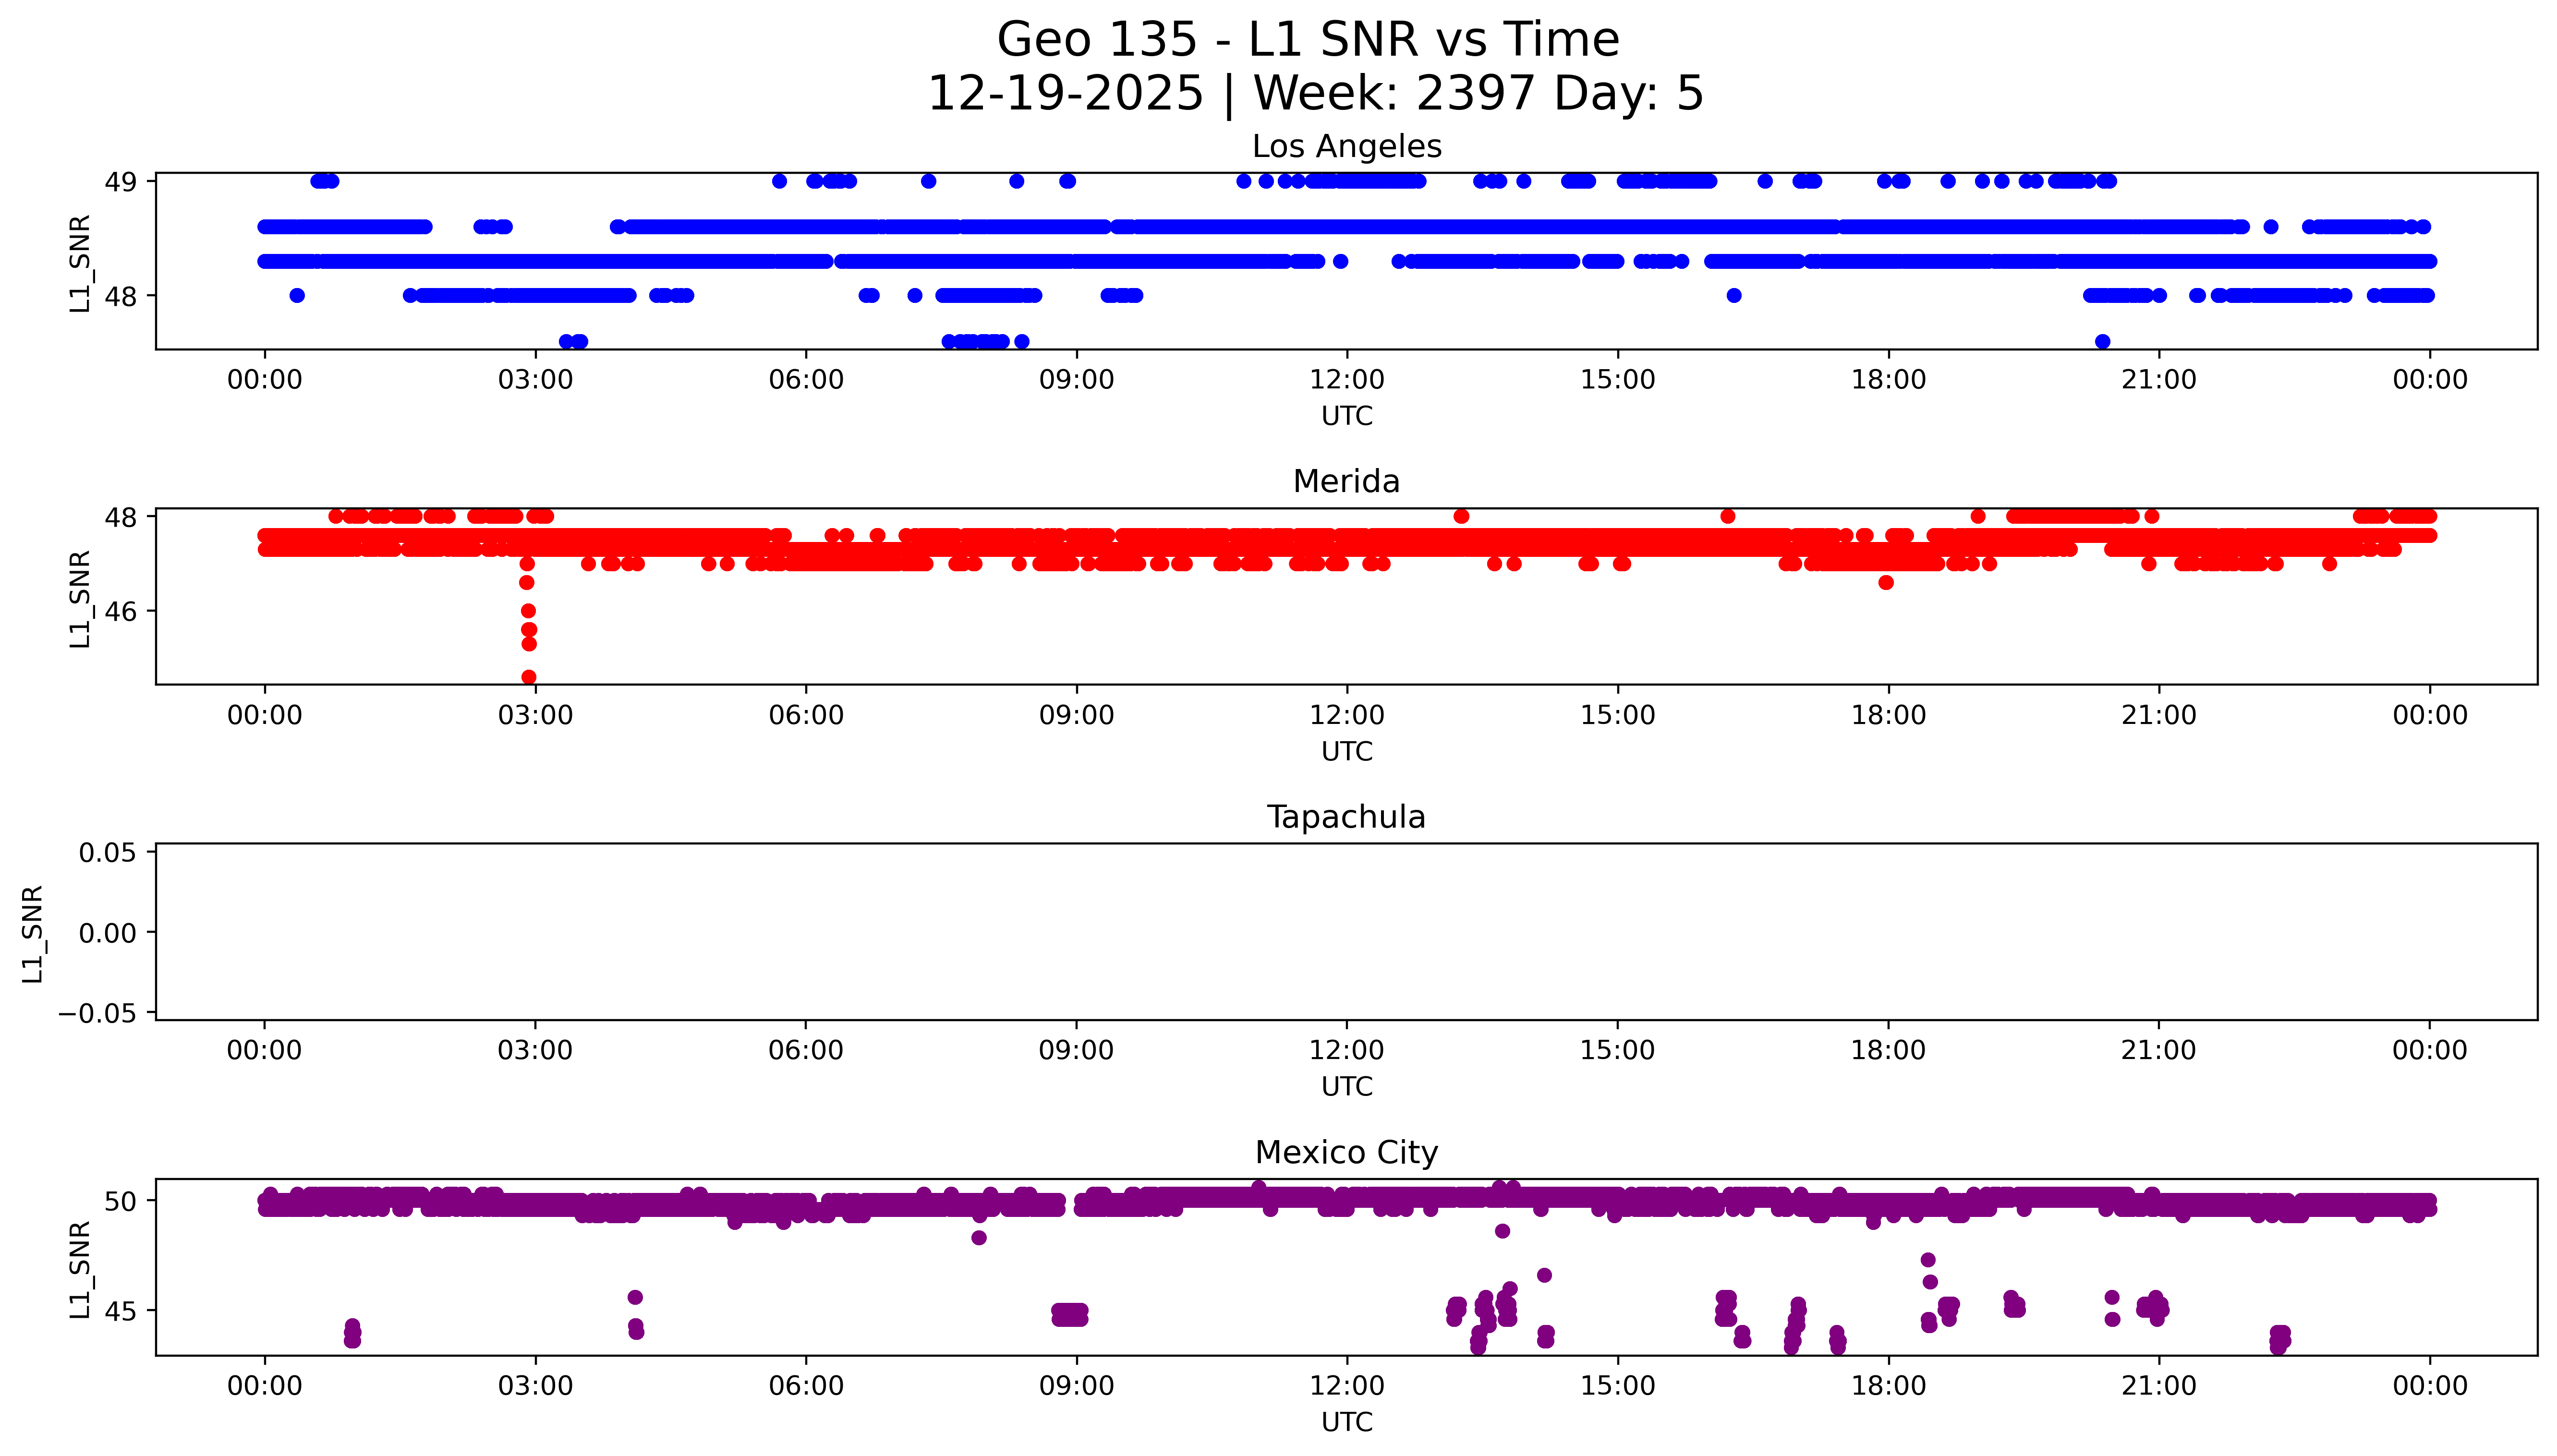Click the Tapachula subplot title
2557x1456 pixels.
[1346, 817]
